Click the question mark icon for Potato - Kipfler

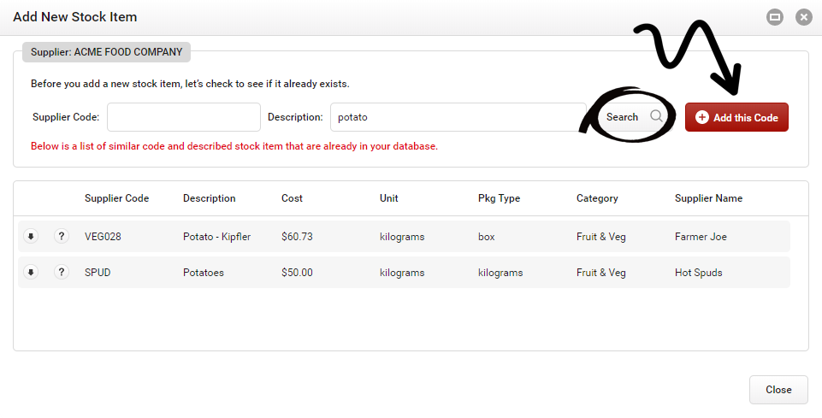point(62,237)
